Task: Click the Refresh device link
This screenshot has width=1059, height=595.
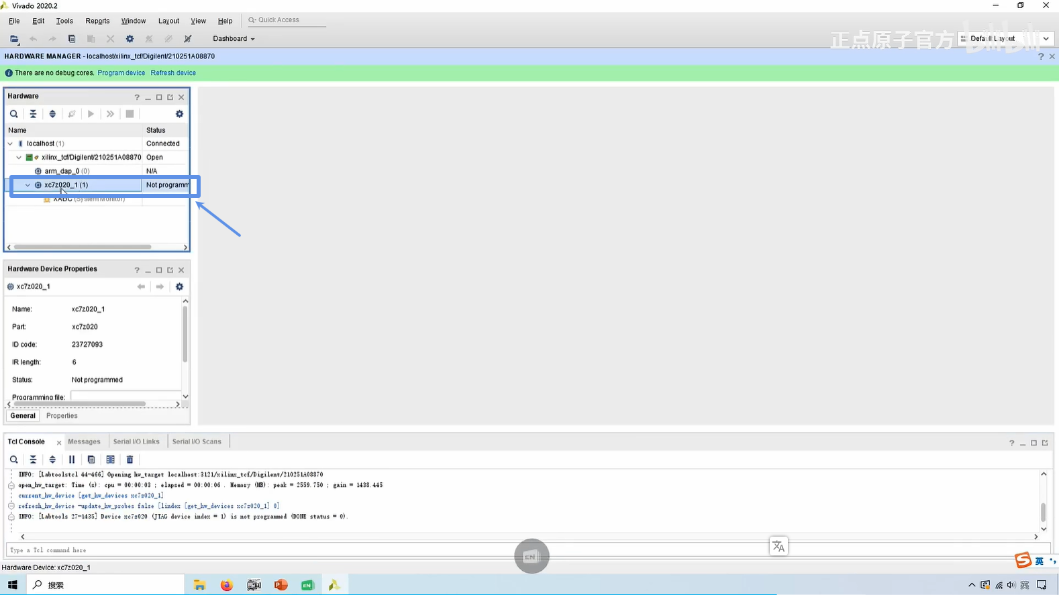Action: pyautogui.click(x=173, y=73)
